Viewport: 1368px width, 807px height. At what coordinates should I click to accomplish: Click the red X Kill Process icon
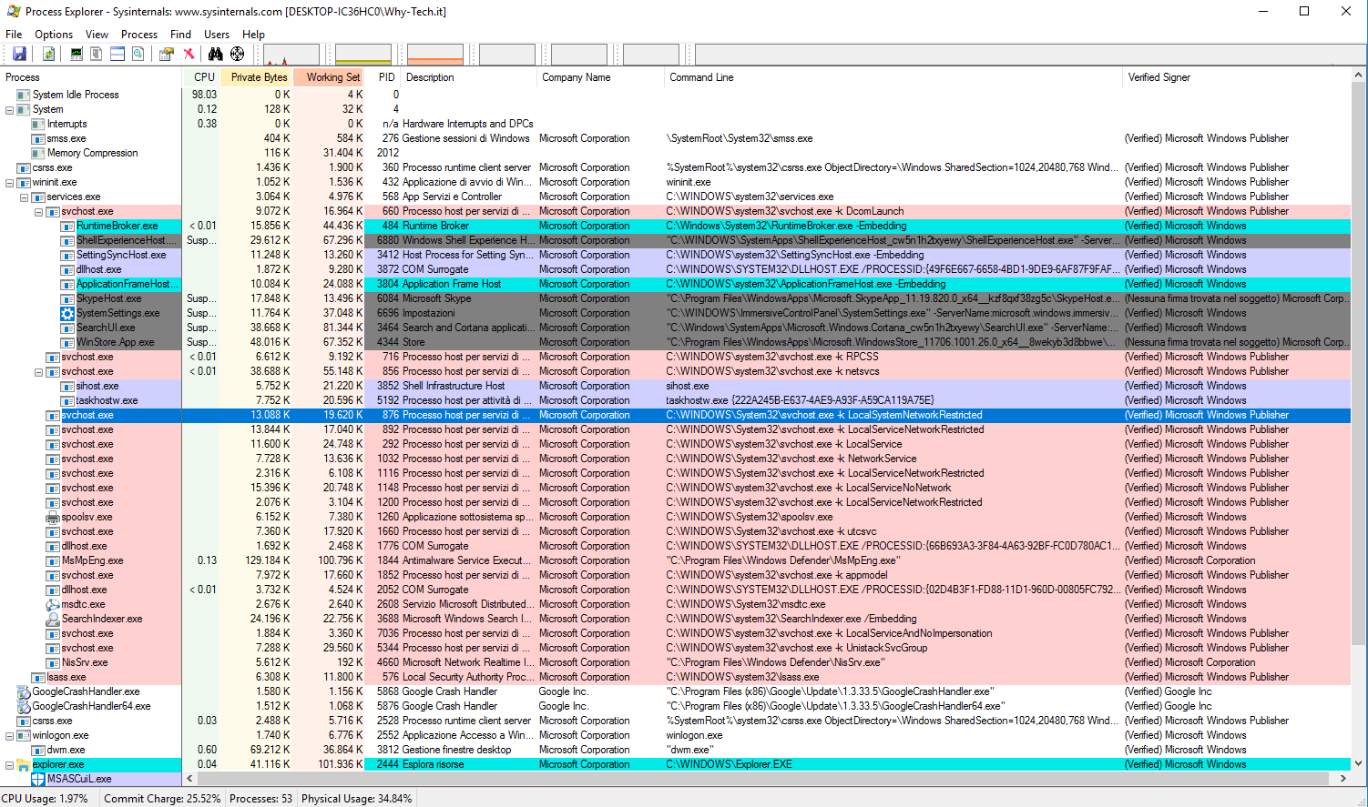pos(189,54)
